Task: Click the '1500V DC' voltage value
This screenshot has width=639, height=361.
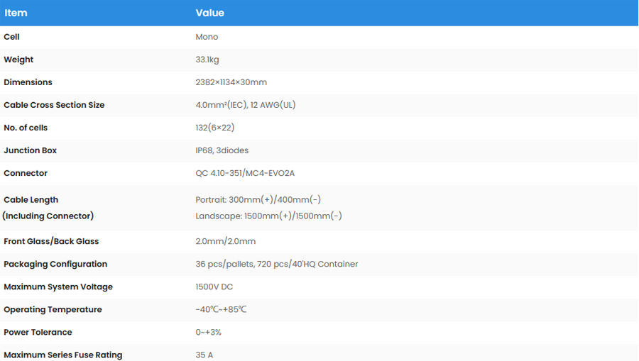Action: point(214,287)
